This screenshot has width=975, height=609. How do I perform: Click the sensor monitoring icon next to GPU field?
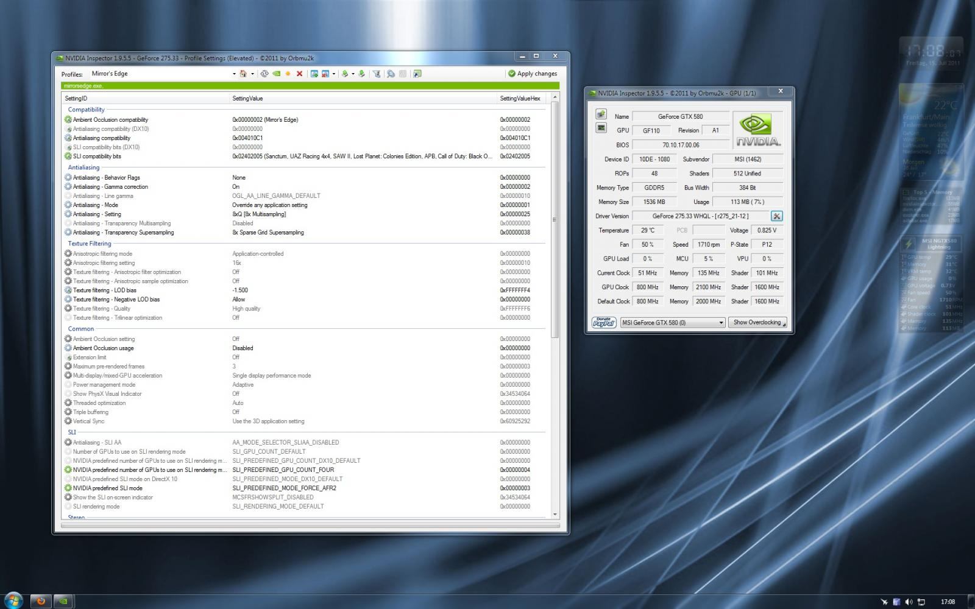tap(601, 128)
